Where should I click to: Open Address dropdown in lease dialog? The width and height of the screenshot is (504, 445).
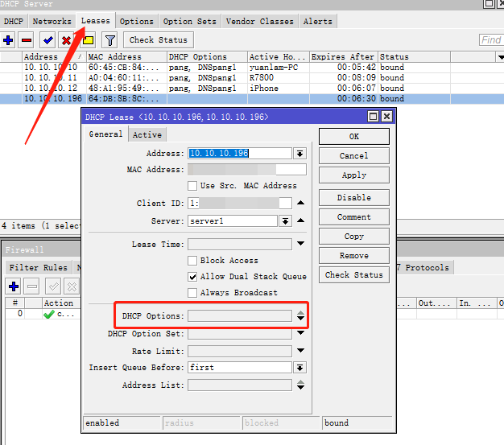300,154
